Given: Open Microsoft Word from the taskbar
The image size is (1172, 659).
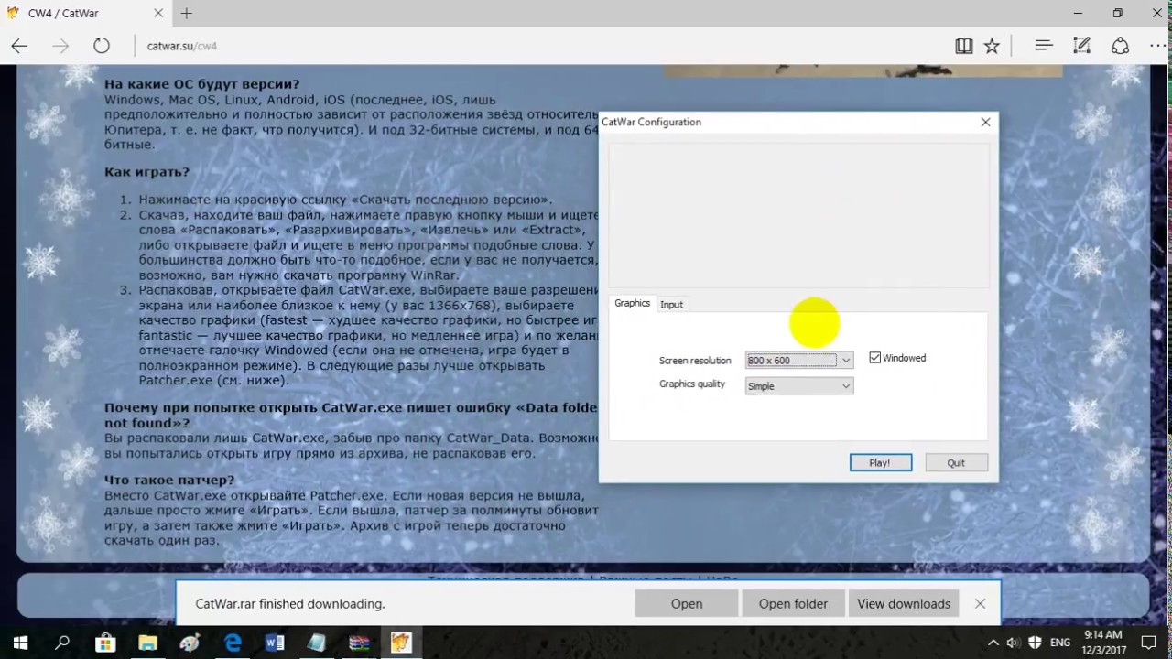Looking at the screenshot, I should click(x=275, y=643).
